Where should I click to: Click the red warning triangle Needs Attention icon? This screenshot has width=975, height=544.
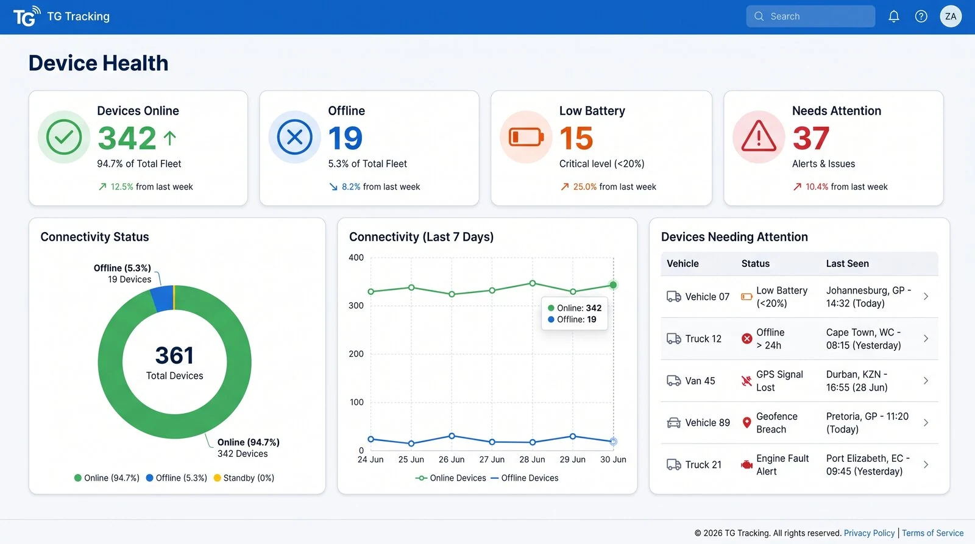[x=759, y=137]
